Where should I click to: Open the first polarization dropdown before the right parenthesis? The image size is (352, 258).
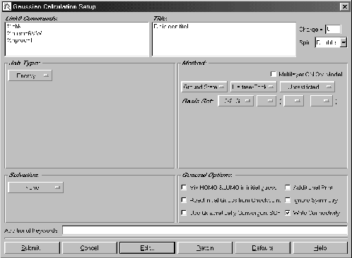pyautogui.click(x=294, y=101)
